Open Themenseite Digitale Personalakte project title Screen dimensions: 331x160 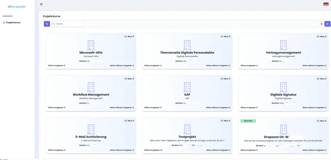pyautogui.click(x=187, y=53)
